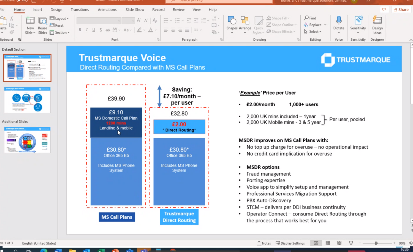Toggle Underline formatting
Screen dimensions: 413x252
94,30
